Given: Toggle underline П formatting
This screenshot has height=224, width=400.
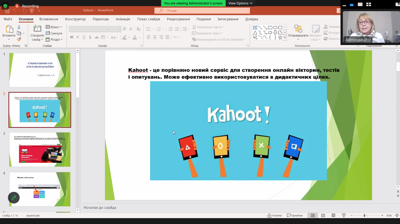Looking at the screenshot, I should (x=84, y=37).
